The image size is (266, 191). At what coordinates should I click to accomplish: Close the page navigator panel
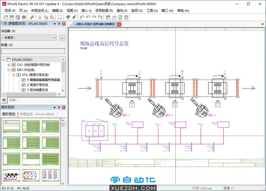click(64, 24)
